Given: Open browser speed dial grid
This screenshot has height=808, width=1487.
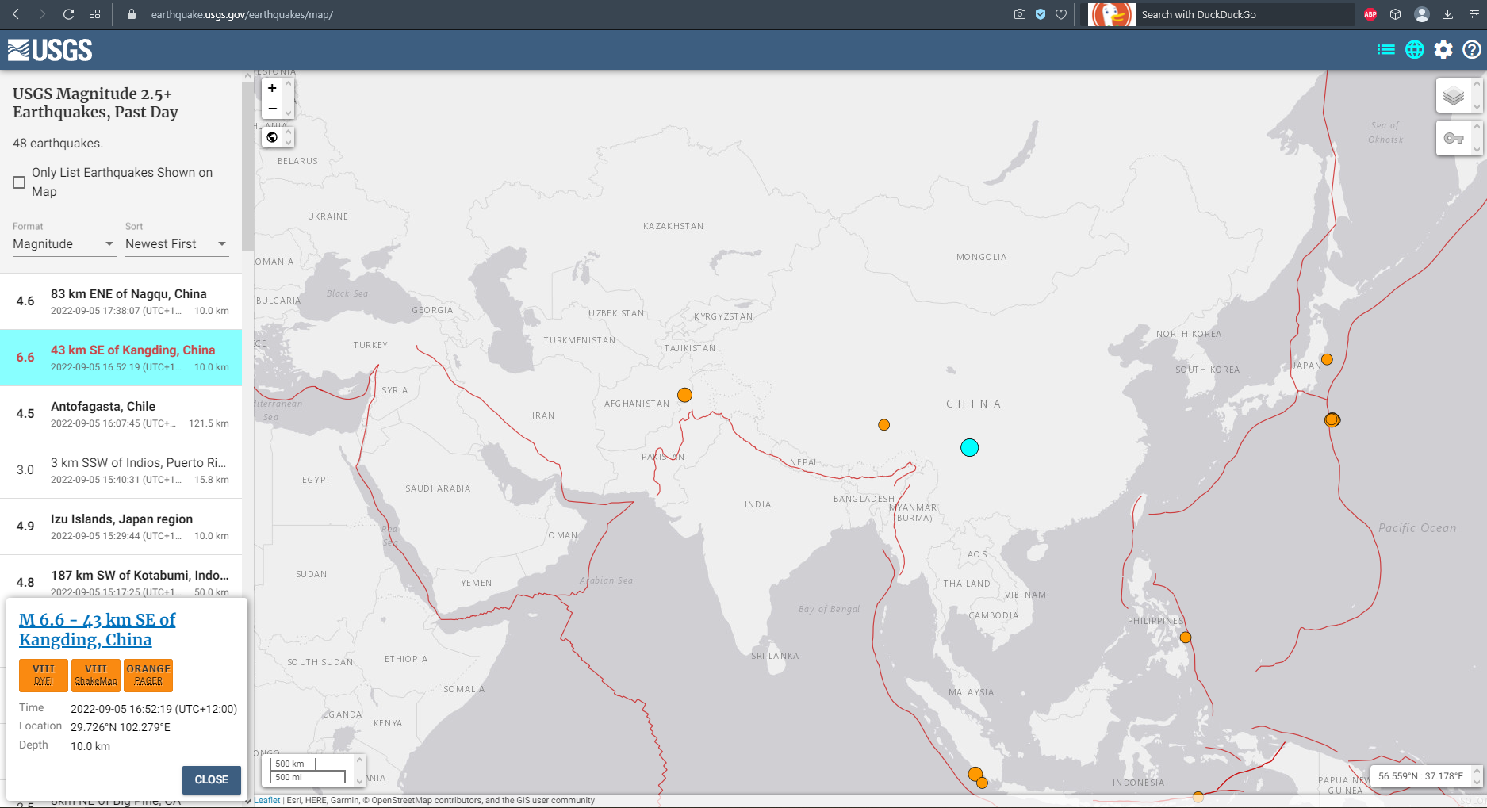Looking at the screenshot, I should (94, 14).
